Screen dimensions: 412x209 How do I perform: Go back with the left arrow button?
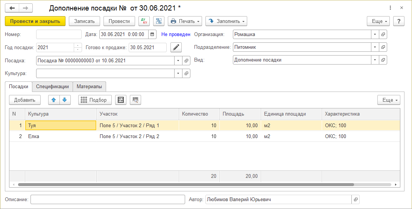[x=12, y=8]
